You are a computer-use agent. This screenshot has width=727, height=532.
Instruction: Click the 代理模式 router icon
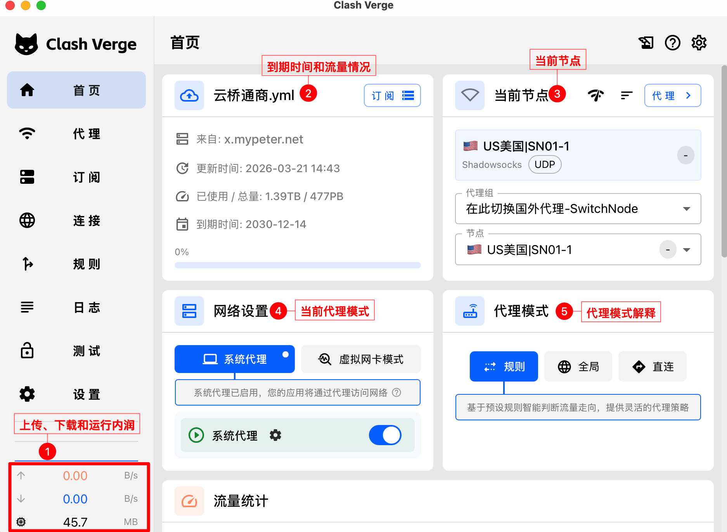[470, 311]
